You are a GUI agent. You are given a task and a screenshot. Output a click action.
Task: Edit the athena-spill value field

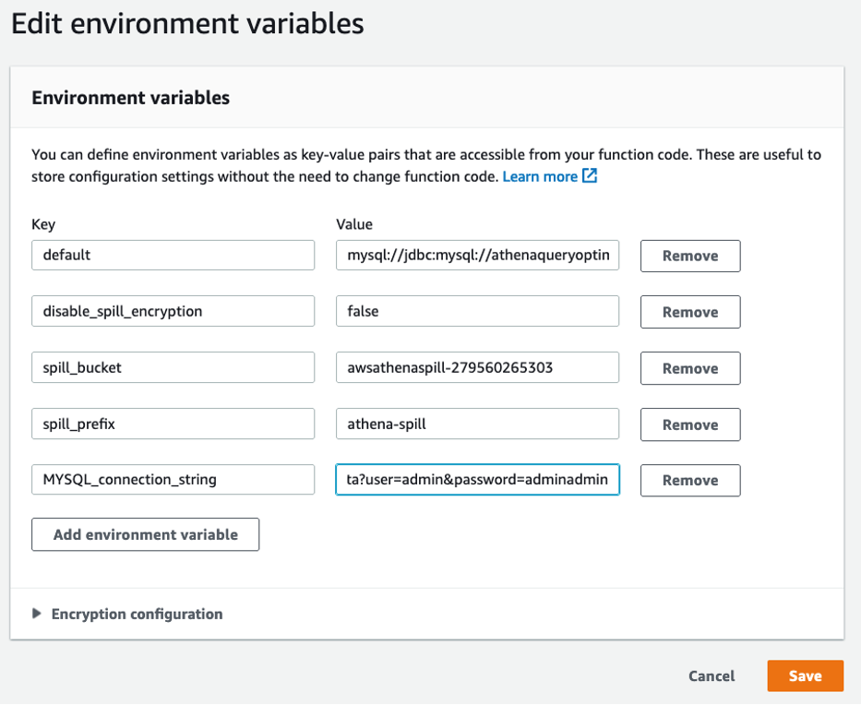[x=477, y=424]
